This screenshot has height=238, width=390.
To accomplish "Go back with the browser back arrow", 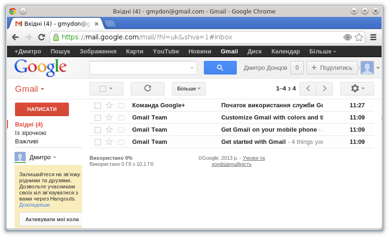I will [15, 37].
